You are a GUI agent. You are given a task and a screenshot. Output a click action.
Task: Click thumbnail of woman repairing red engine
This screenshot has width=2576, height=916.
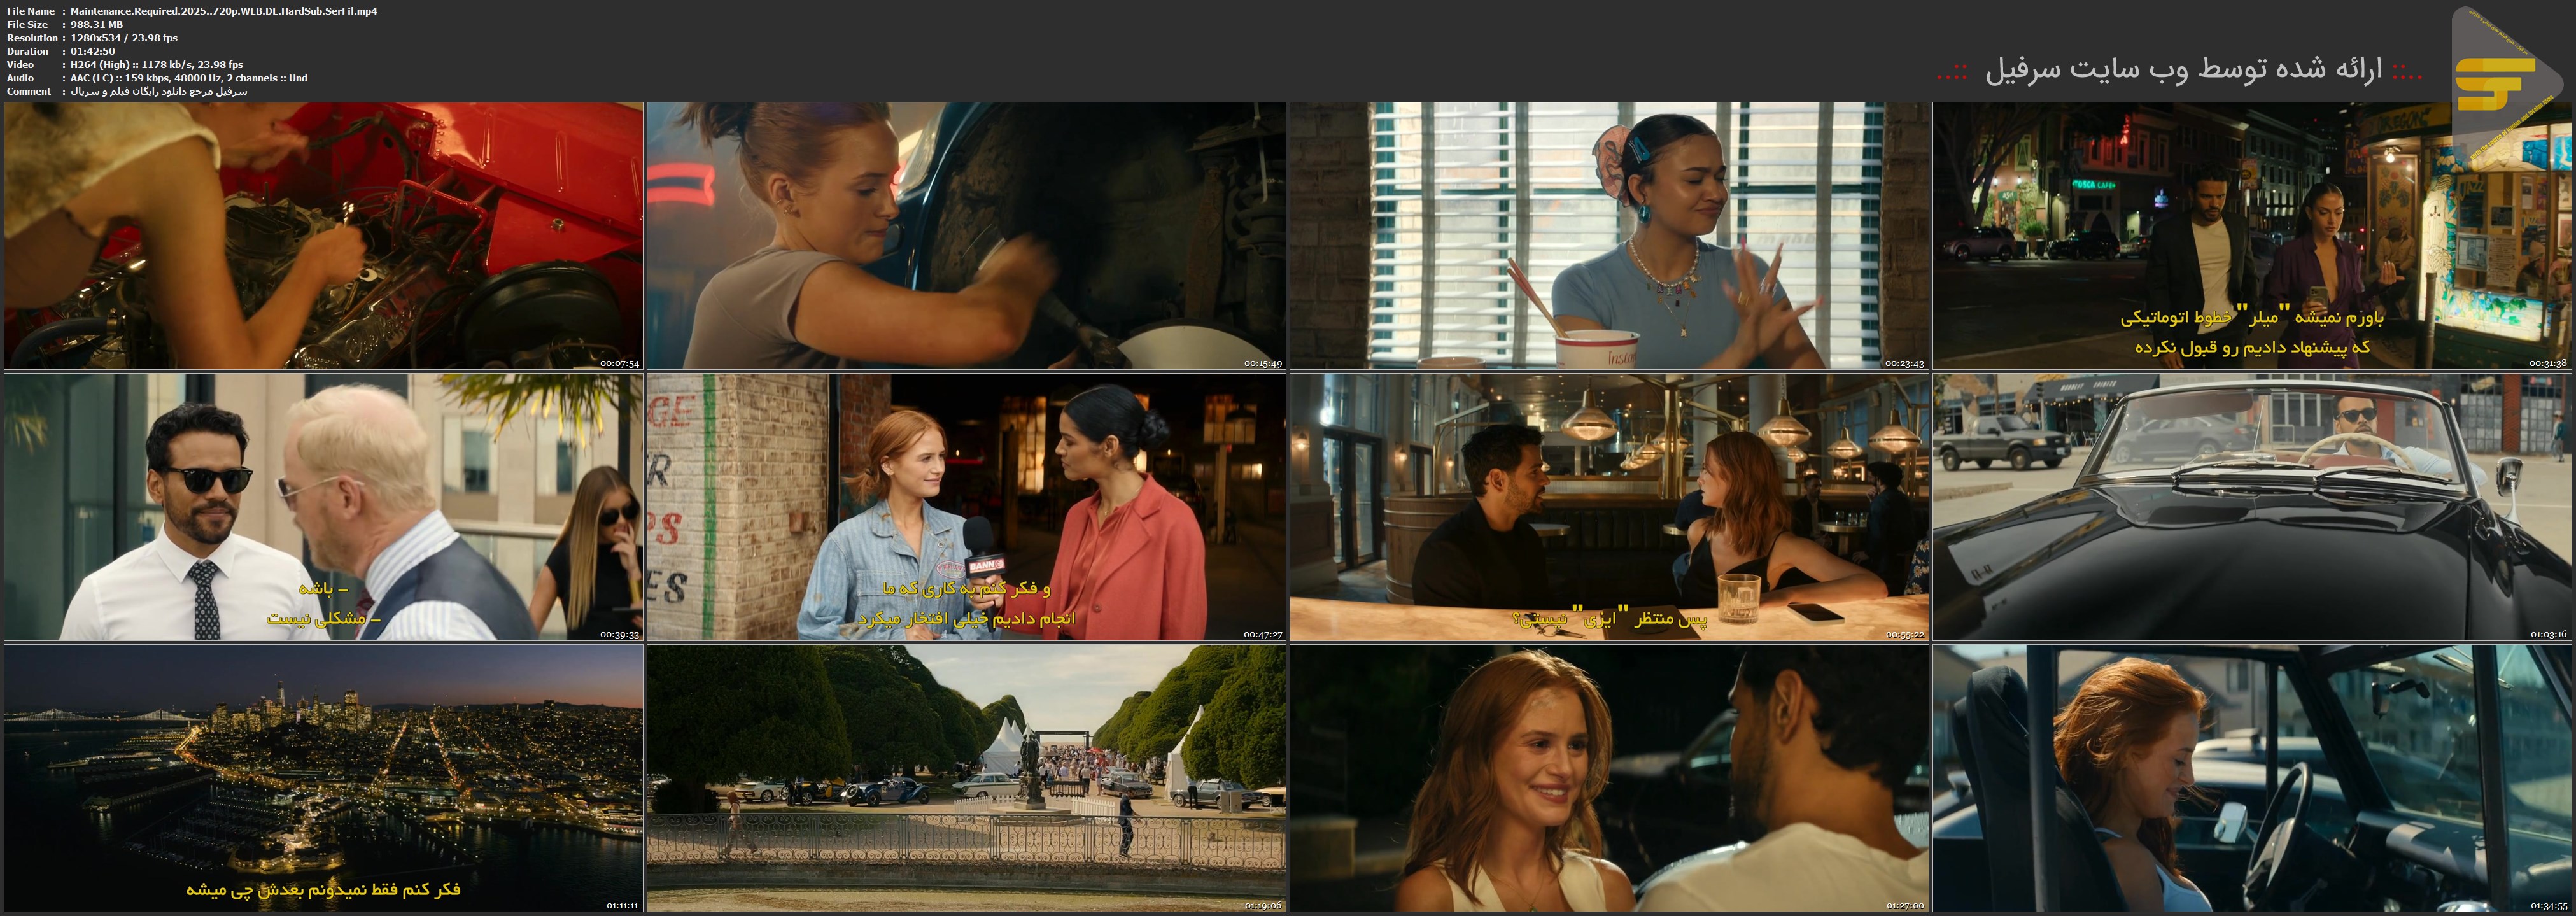(323, 236)
